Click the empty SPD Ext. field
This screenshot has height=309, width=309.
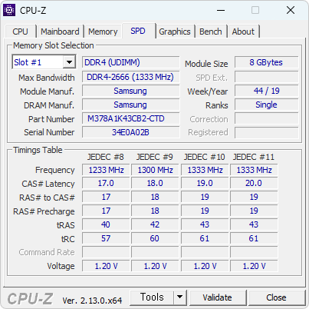(x=266, y=77)
